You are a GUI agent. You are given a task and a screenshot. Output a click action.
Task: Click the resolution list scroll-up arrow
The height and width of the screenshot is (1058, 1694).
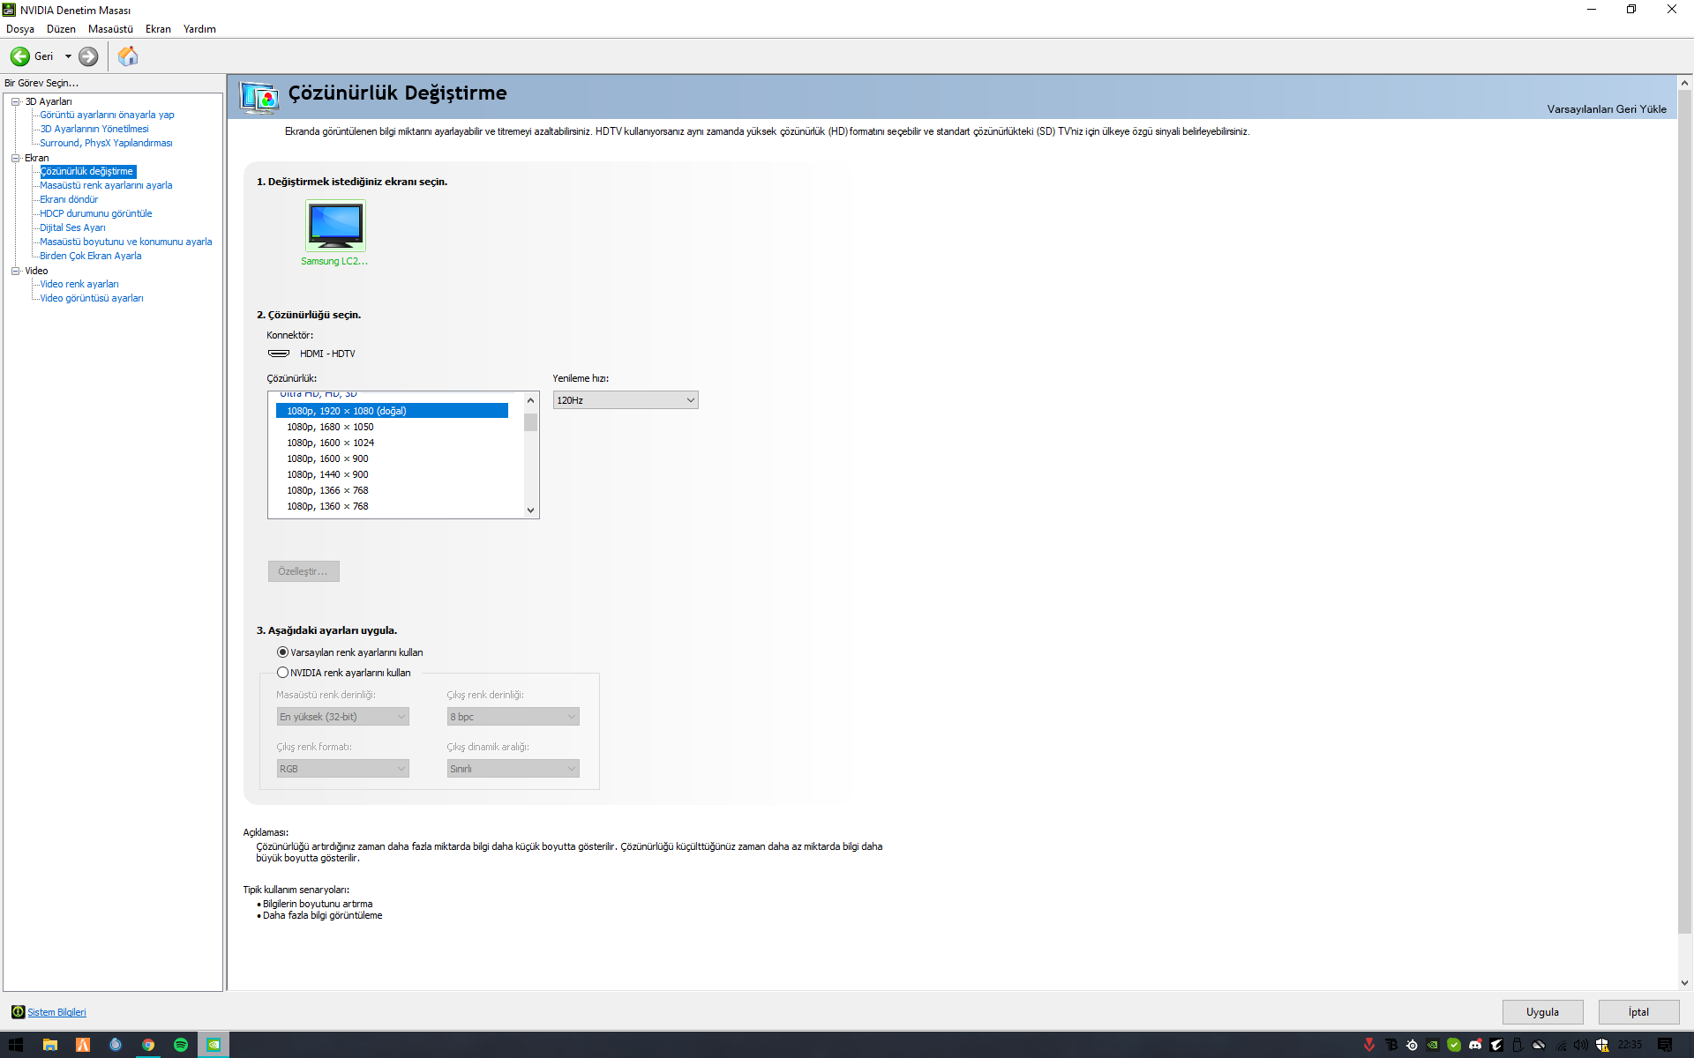point(530,400)
